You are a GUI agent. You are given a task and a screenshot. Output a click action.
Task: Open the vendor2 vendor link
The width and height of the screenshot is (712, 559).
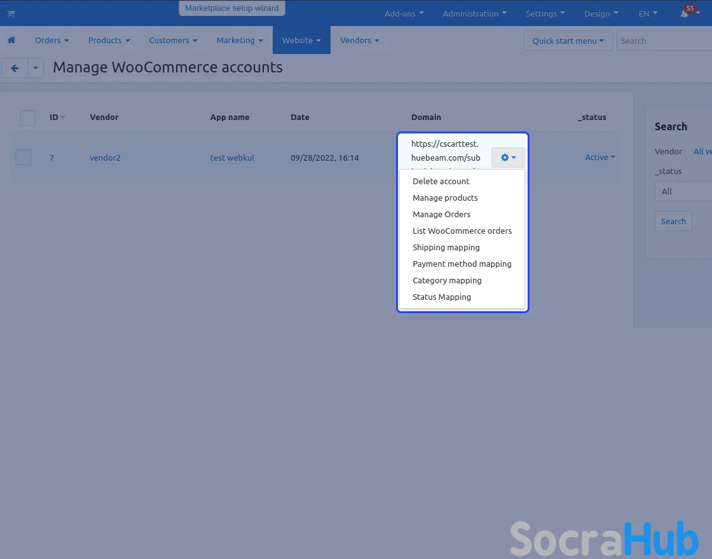(105, 158)
